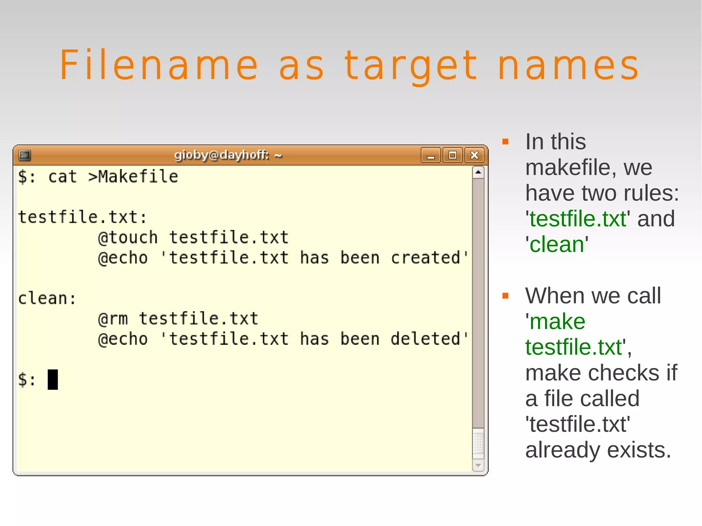Click the orange bullet marker beside 'When we call'

[x=505, y=295]
